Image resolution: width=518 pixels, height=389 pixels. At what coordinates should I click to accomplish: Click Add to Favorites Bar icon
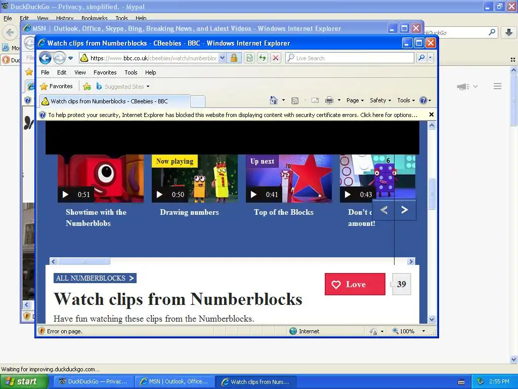[x=87, y=87]
